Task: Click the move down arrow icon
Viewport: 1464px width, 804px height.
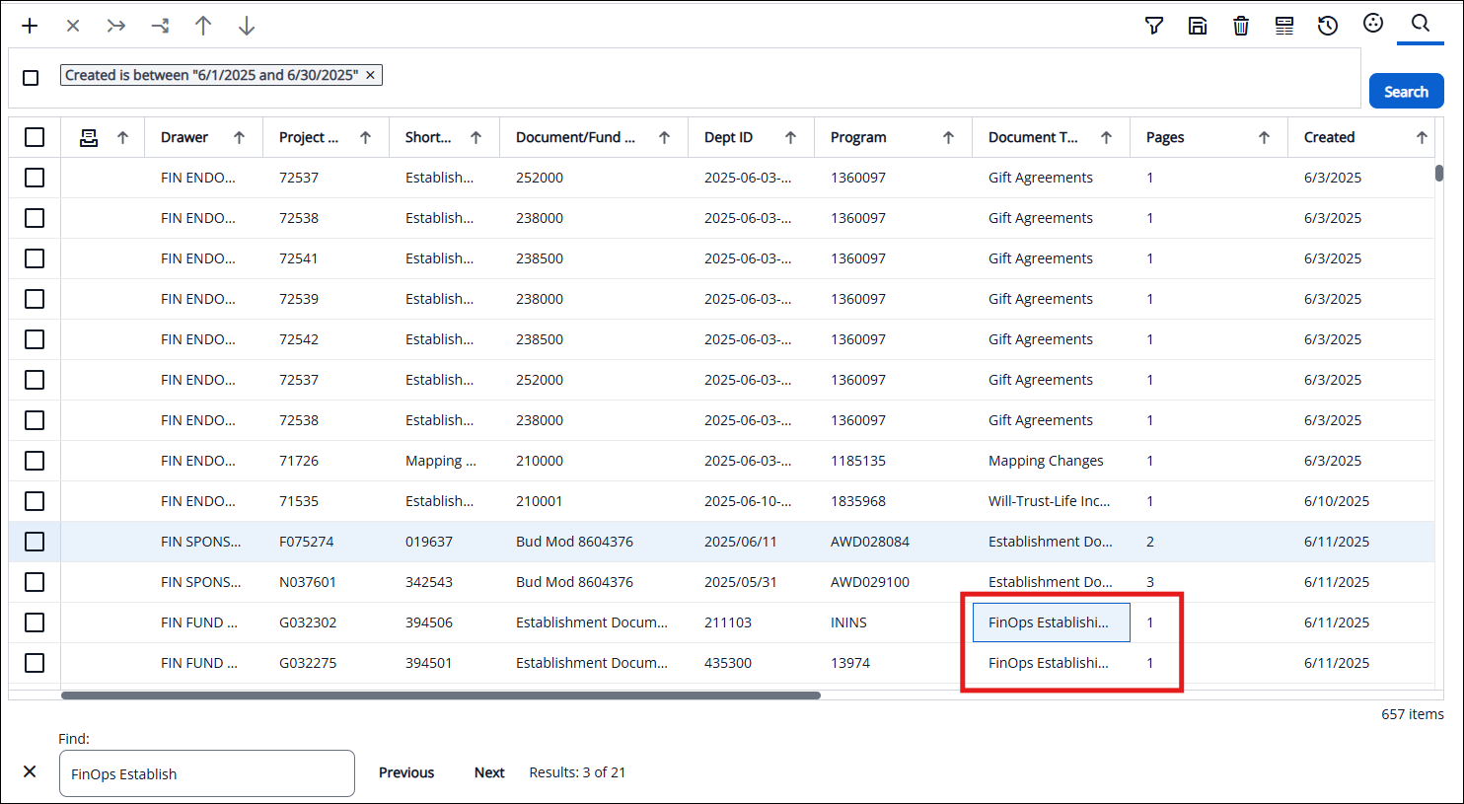Action: (x=247, y=26)
